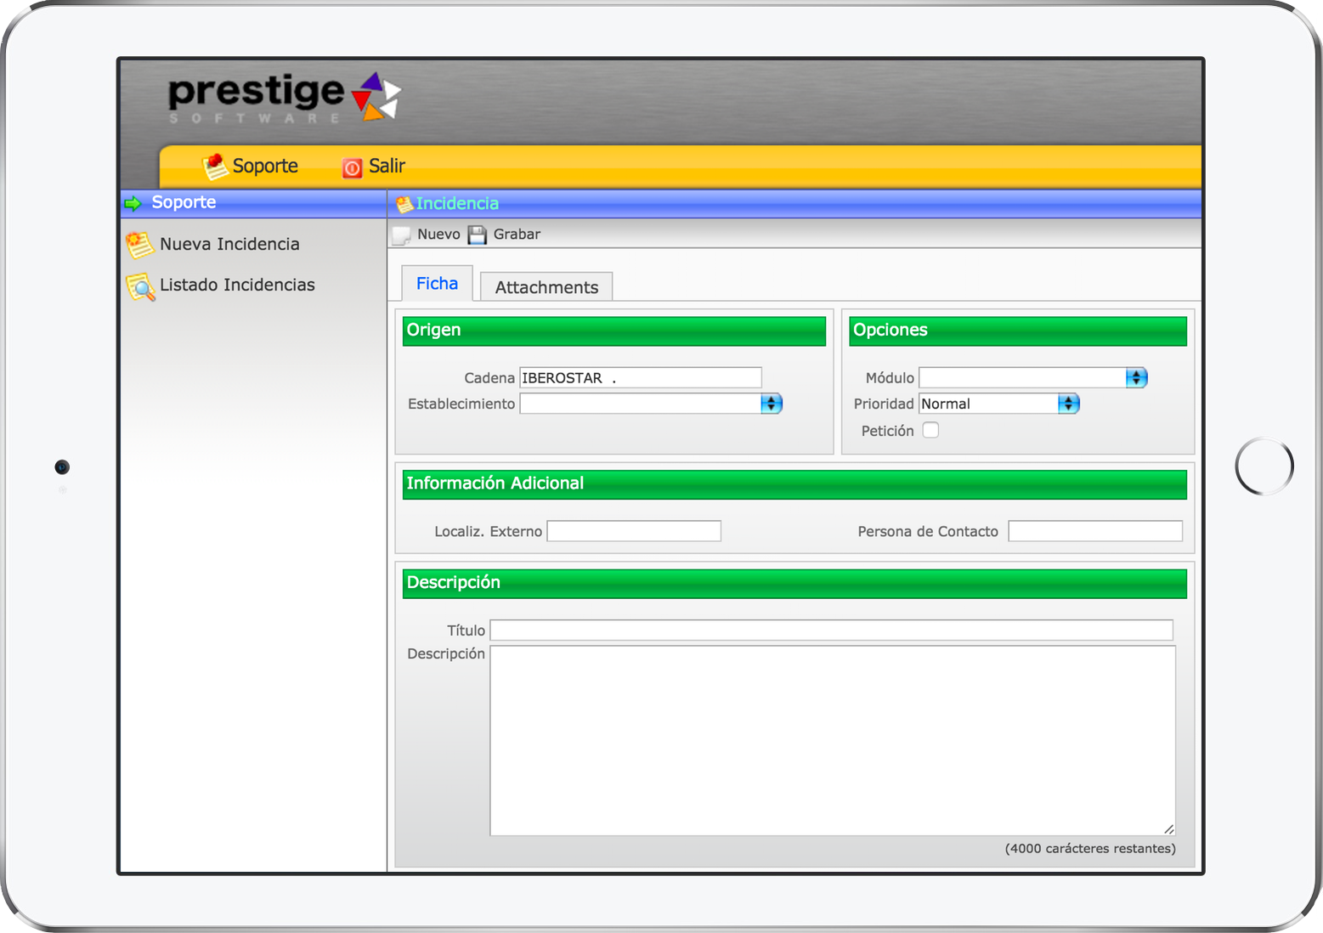
Task: Click the Nuevo toolbar button label
Action: click(x=438, y=235)
